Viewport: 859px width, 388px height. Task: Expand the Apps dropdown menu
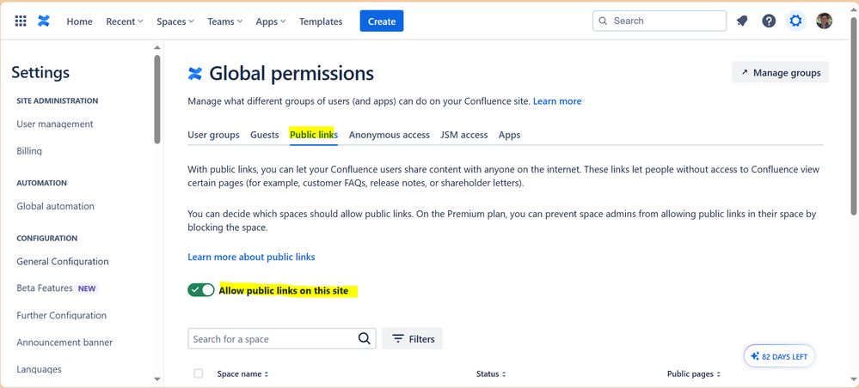[271, 21]
